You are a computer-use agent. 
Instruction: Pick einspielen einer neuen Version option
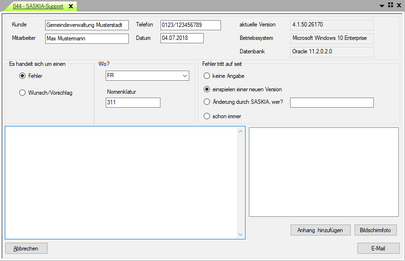[x=207, y=89]
